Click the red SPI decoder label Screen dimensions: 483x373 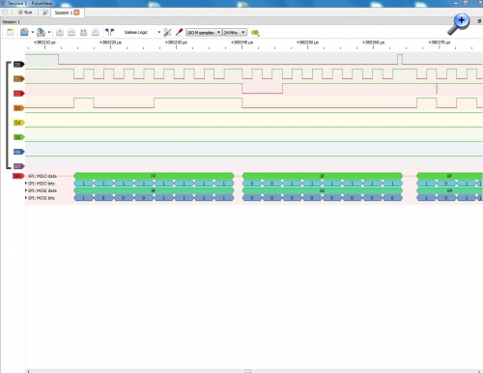tap(18, 176)
